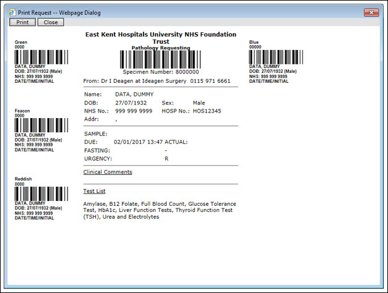Click the From Dr I Deagen line
Image resolution: width=388 pixels, height=293 pixels.
coord(157,81)
